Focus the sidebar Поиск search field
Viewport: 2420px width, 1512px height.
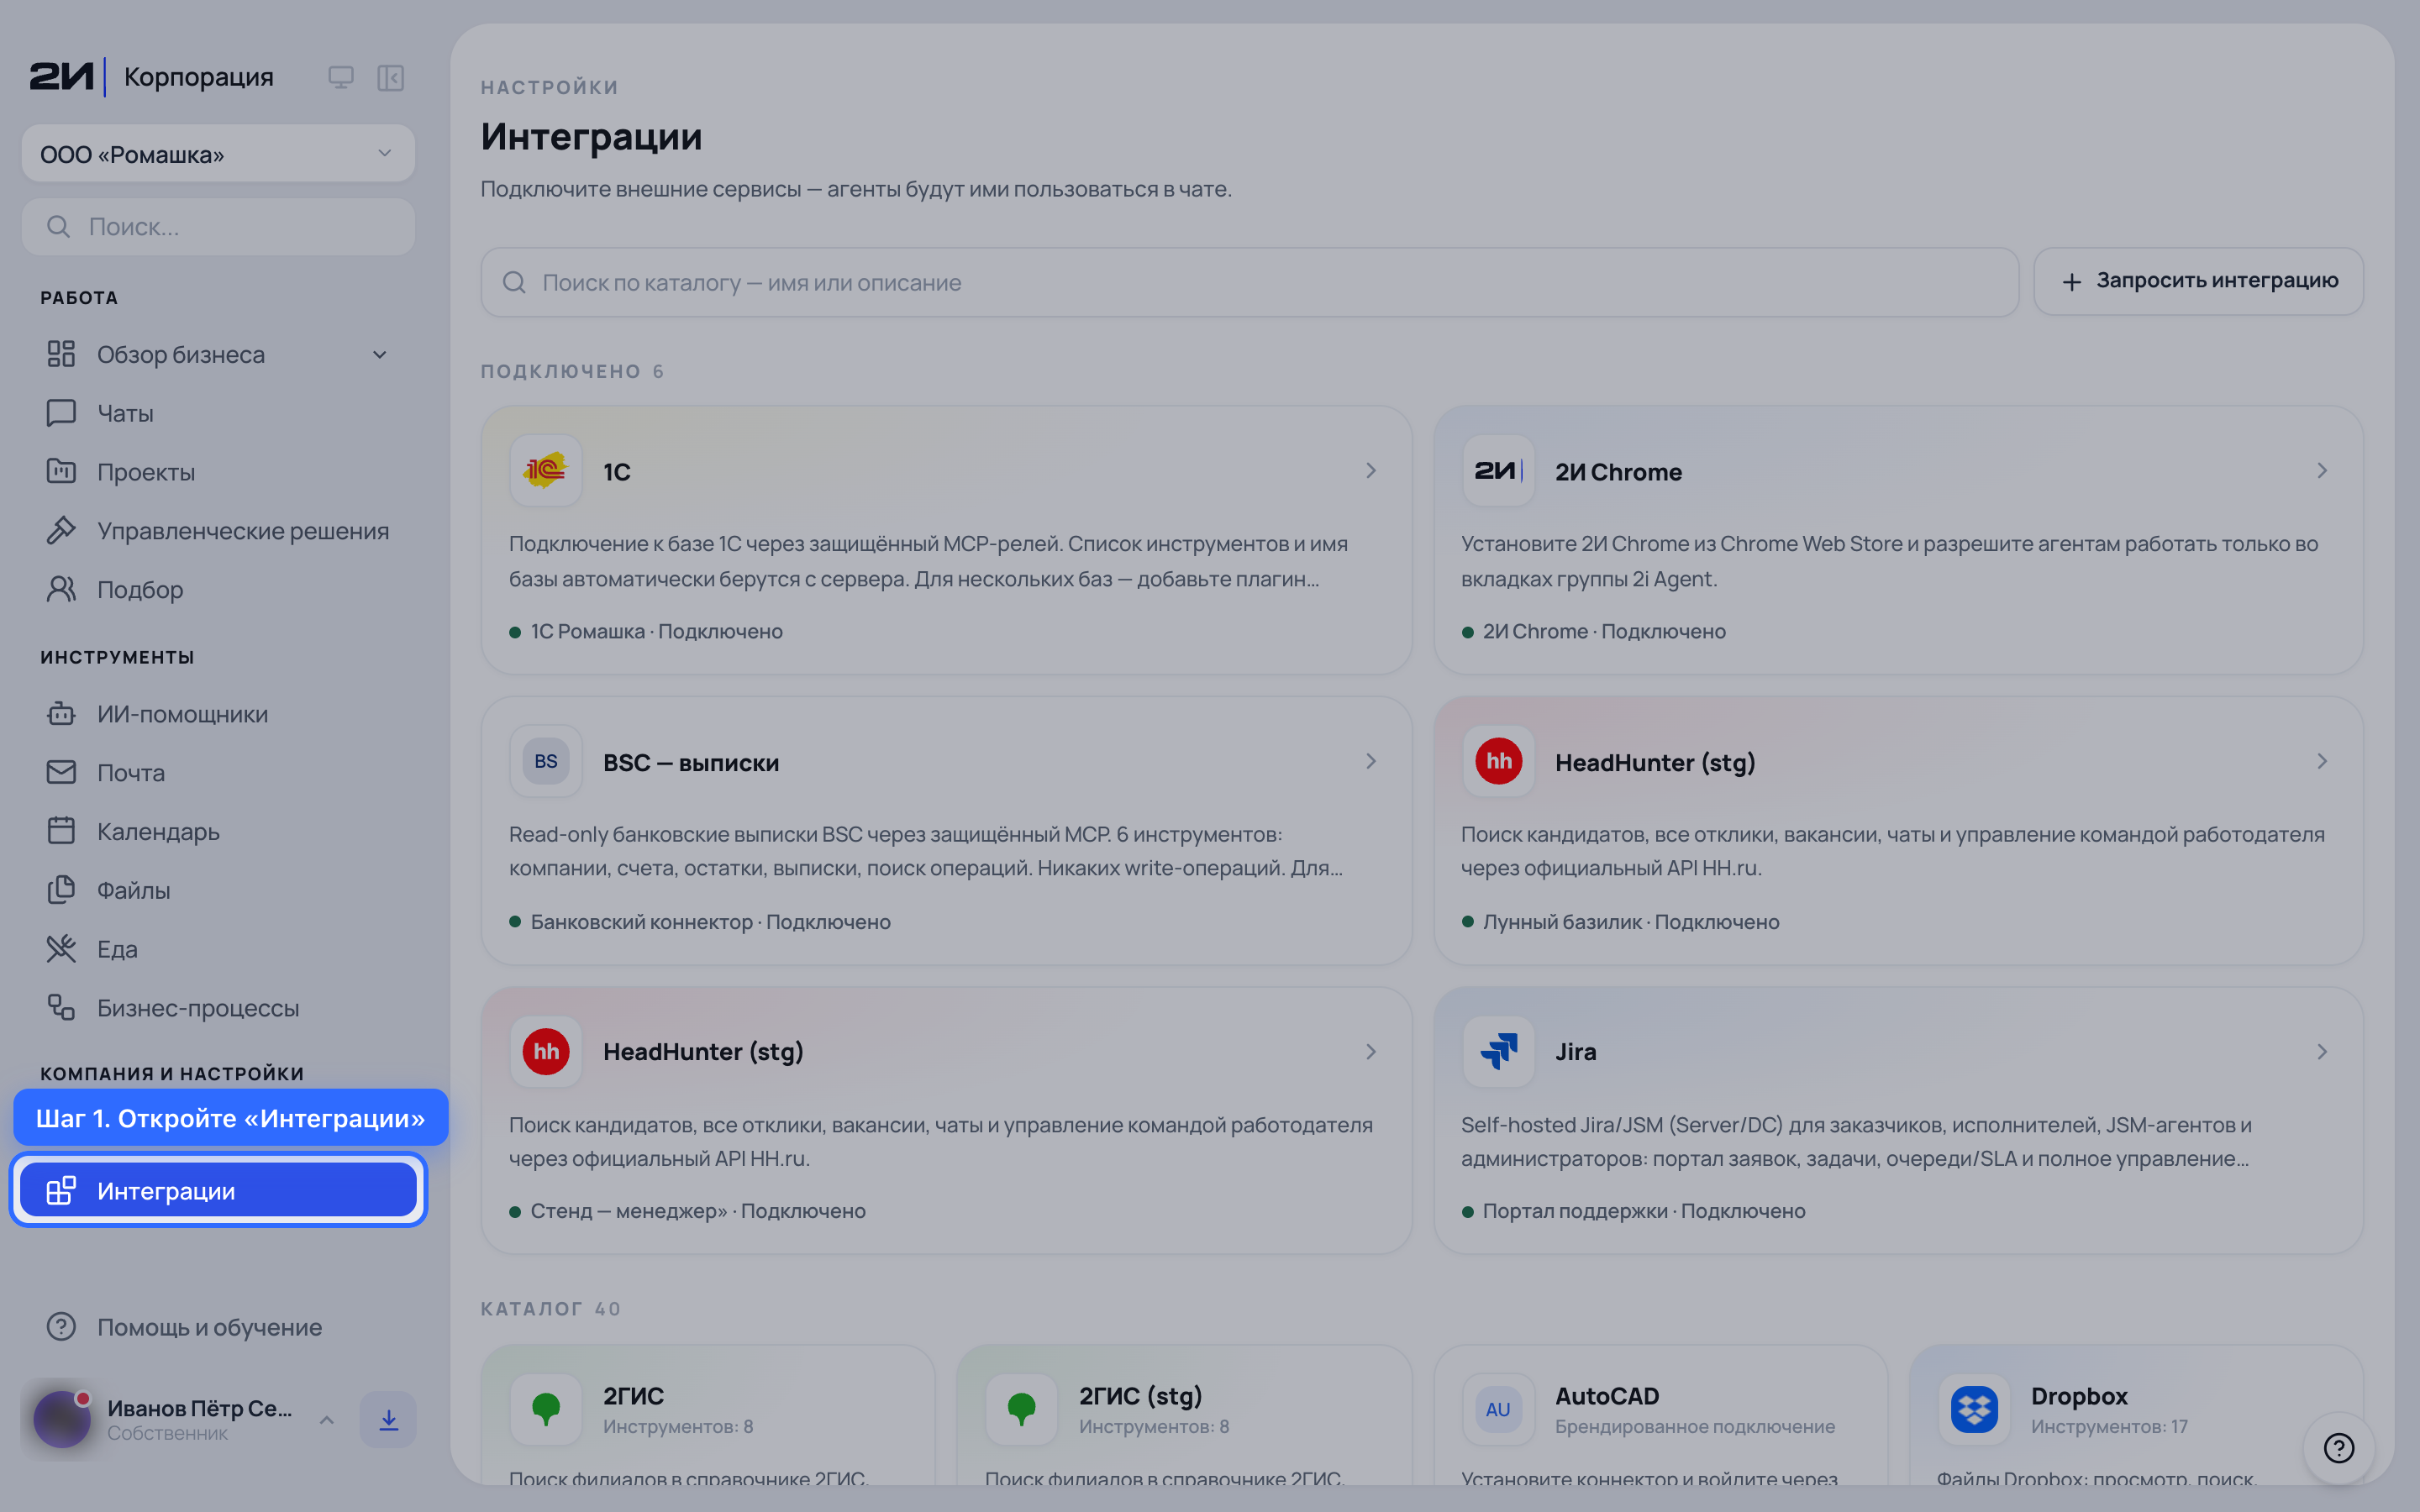[x=218, y=227]
